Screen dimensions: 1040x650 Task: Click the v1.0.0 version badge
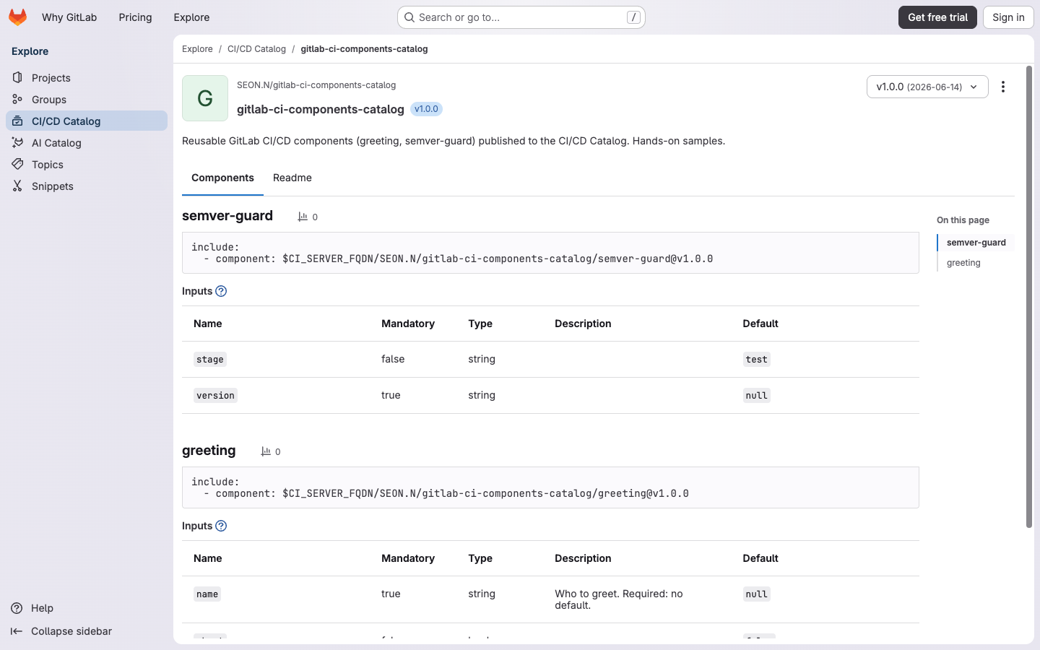pos(426,109)
